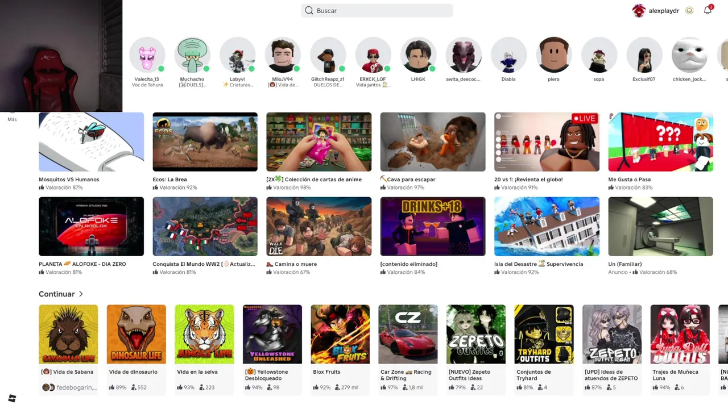The image size is (728, 409).
Task: Click the search magnifier icon
Action: 309,10
